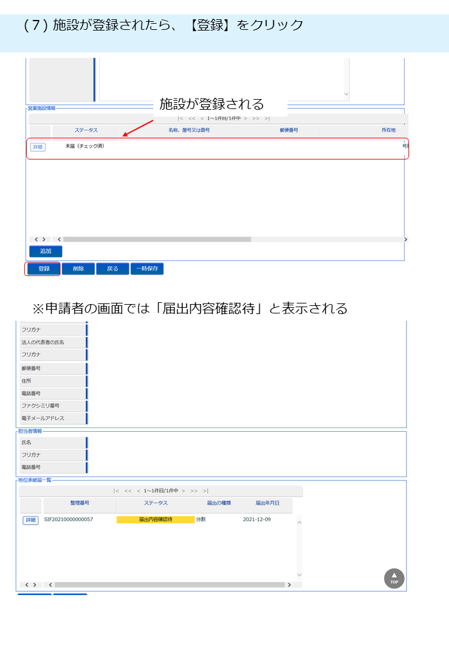This screenshot has width=449, height=648.
Task: Go to last page >| in 営業施設情報 pager
Action: point(267,118)
